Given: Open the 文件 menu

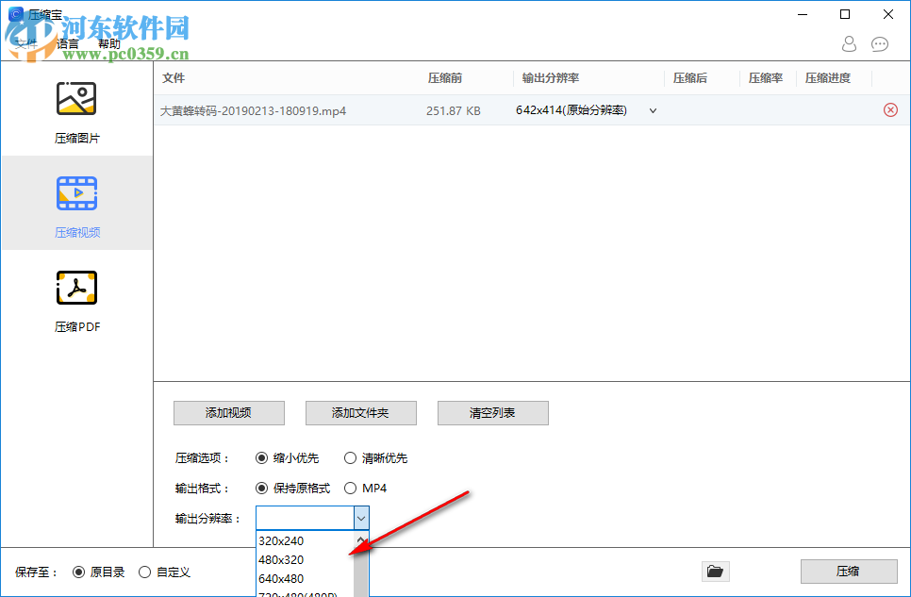Looking at the screenshot, I should coord(26,43).
